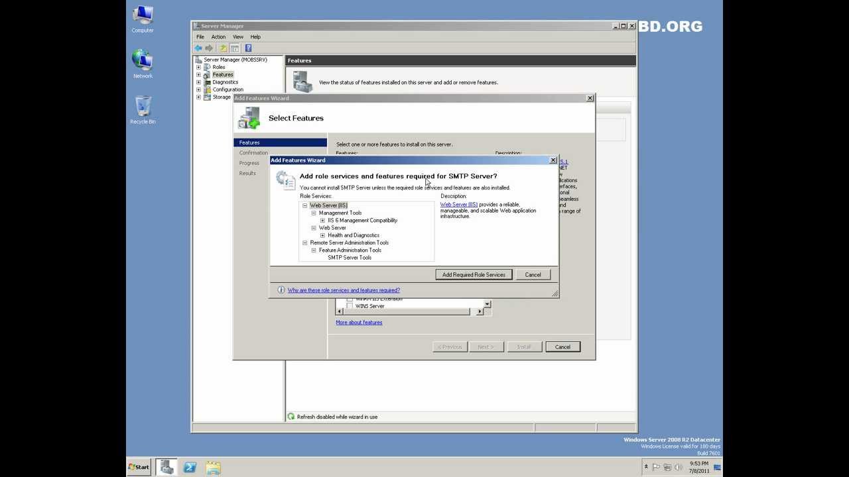Click the Forward arrow in Server Manager toolbar

(x=210, y=48)
